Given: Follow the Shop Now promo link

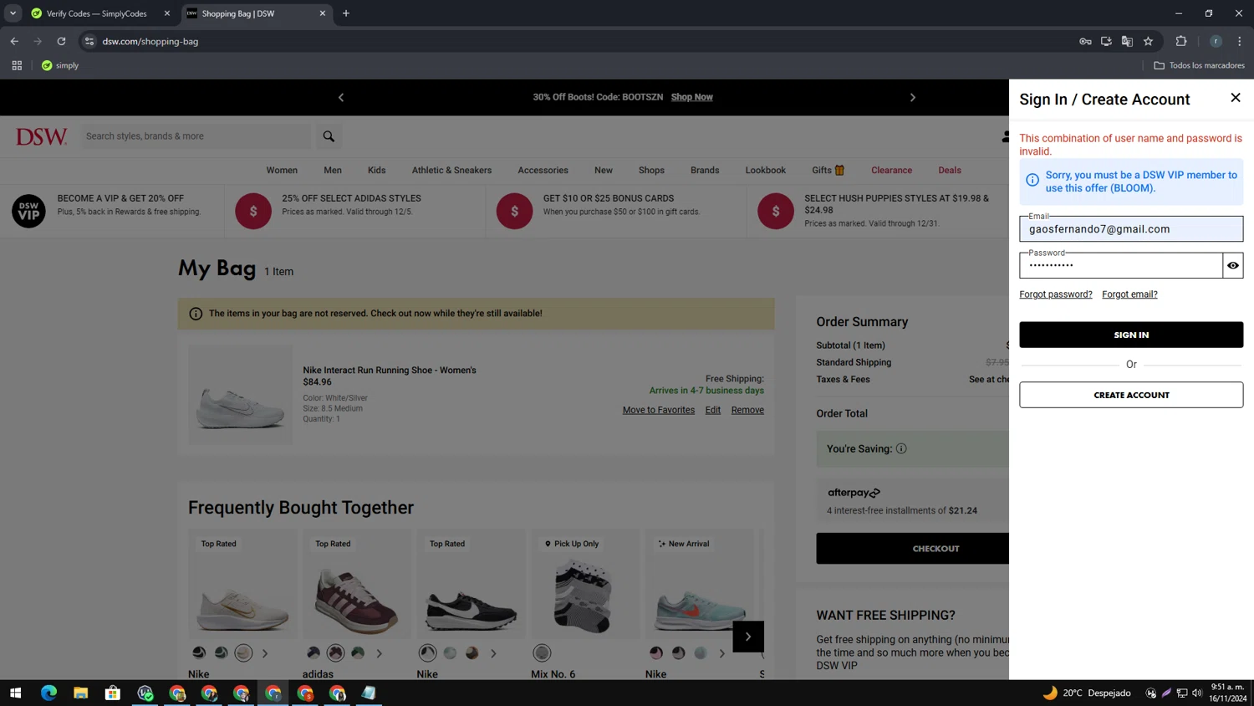Looking at the screenshot, I should 691,97.
